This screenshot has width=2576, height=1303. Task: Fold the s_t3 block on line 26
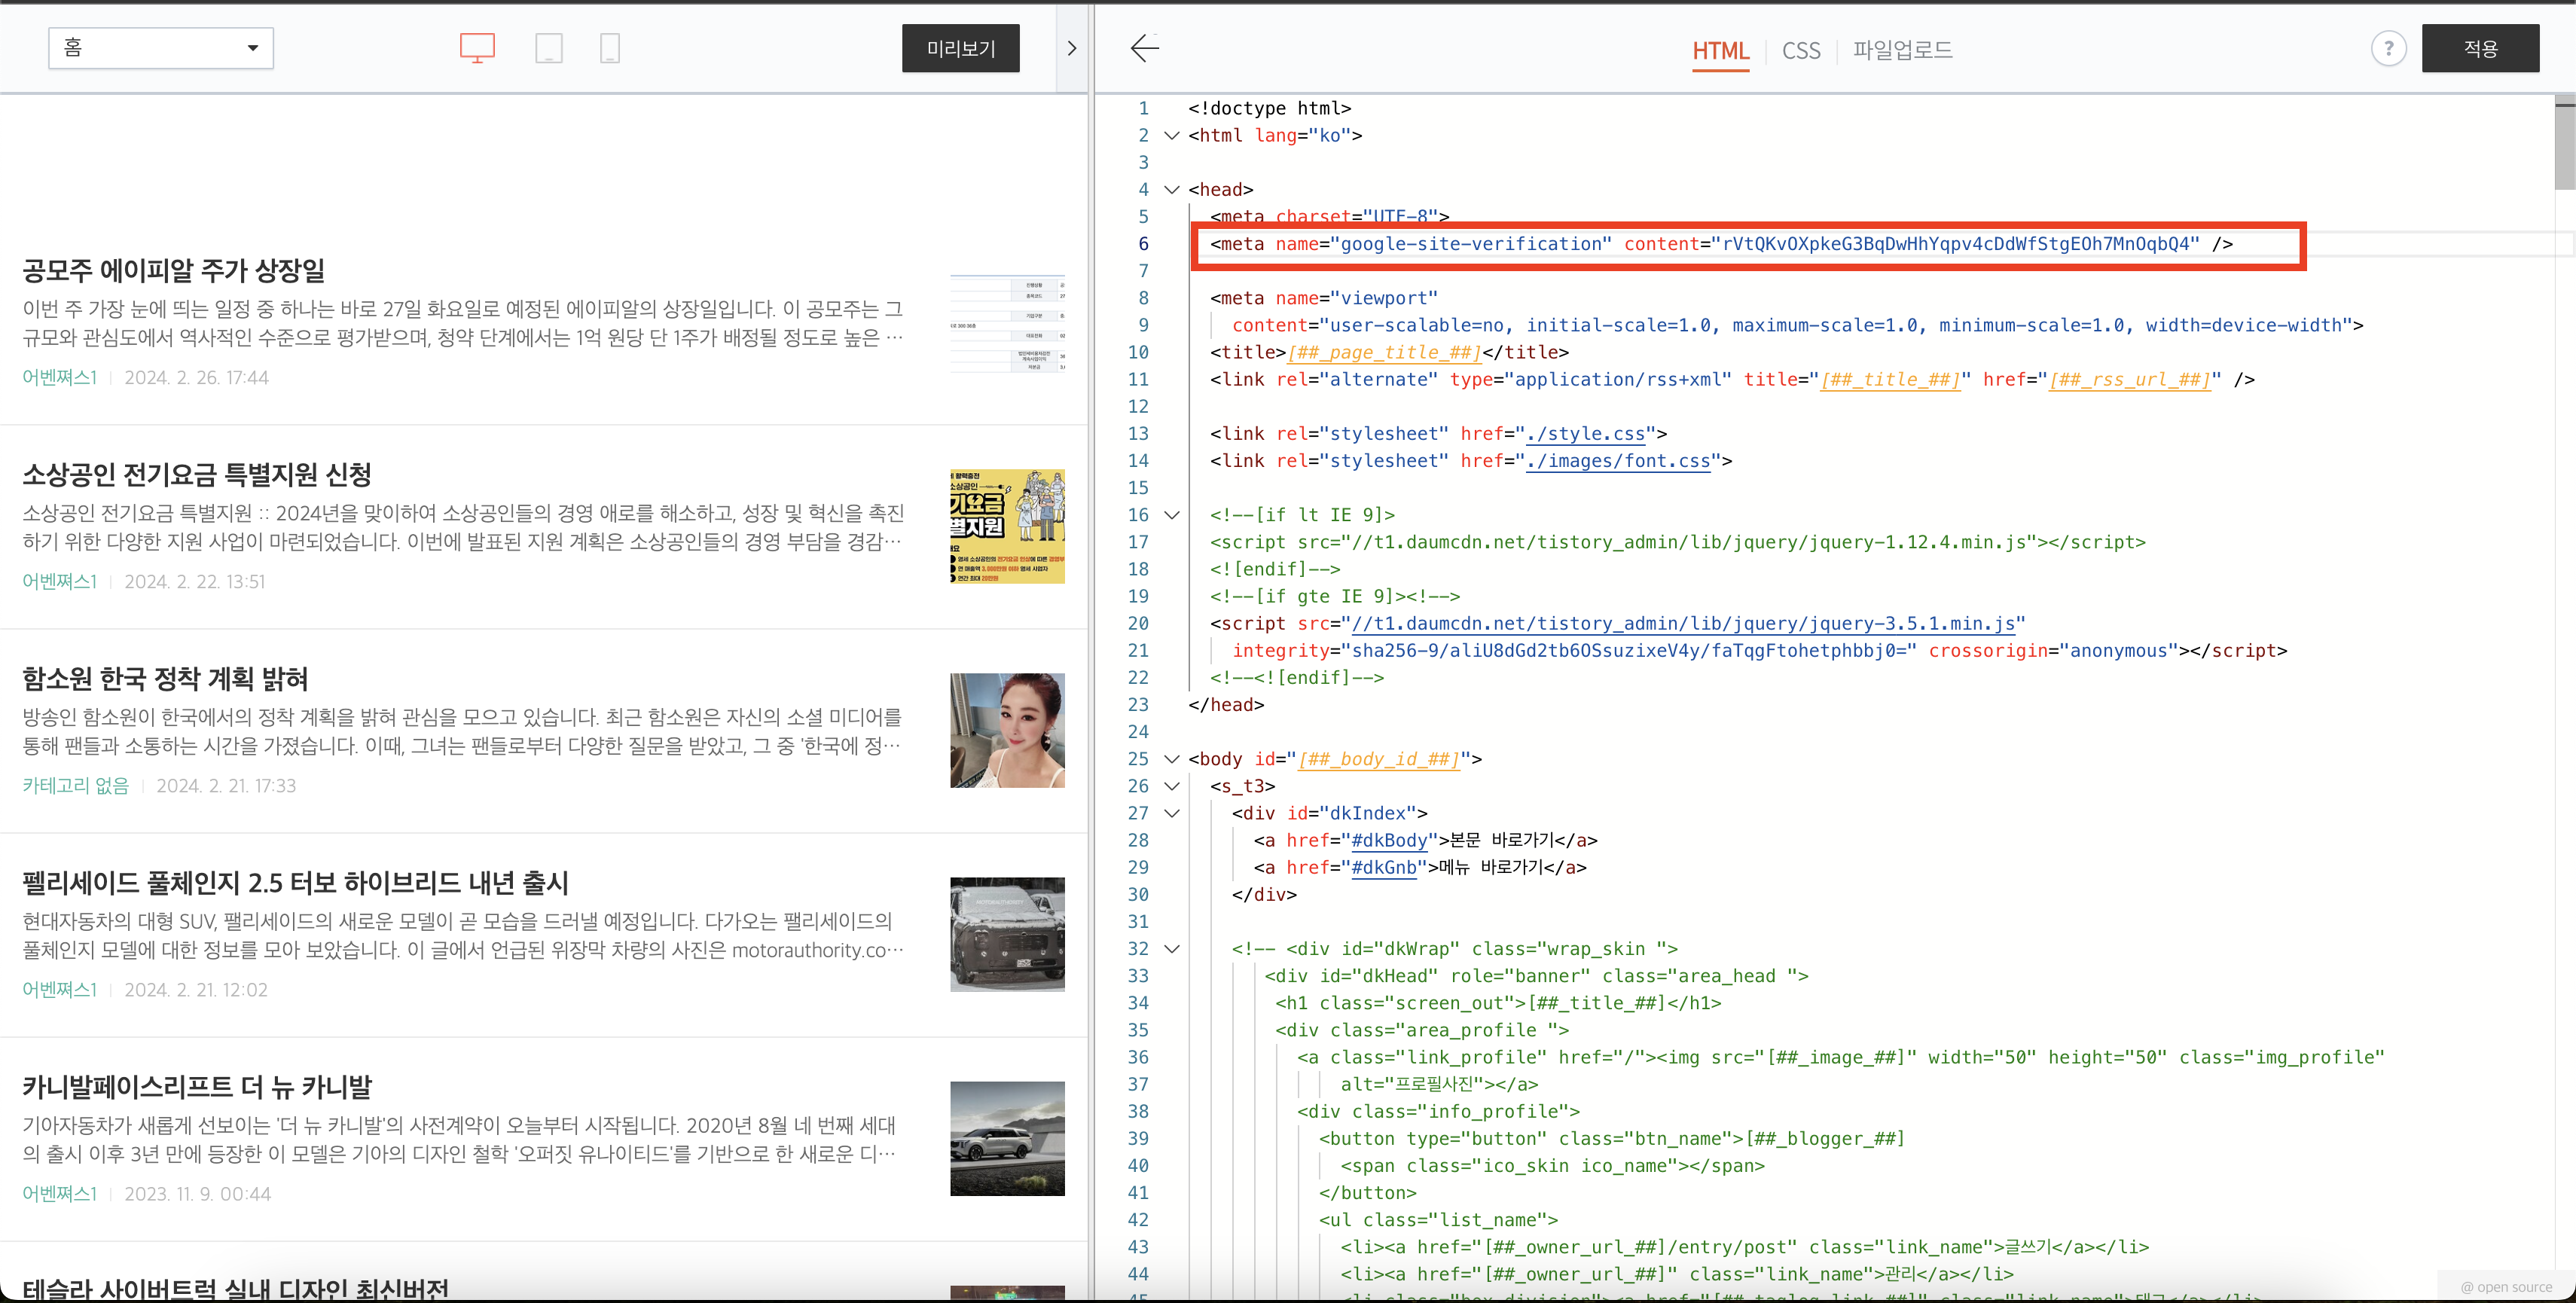(1172, 786)
